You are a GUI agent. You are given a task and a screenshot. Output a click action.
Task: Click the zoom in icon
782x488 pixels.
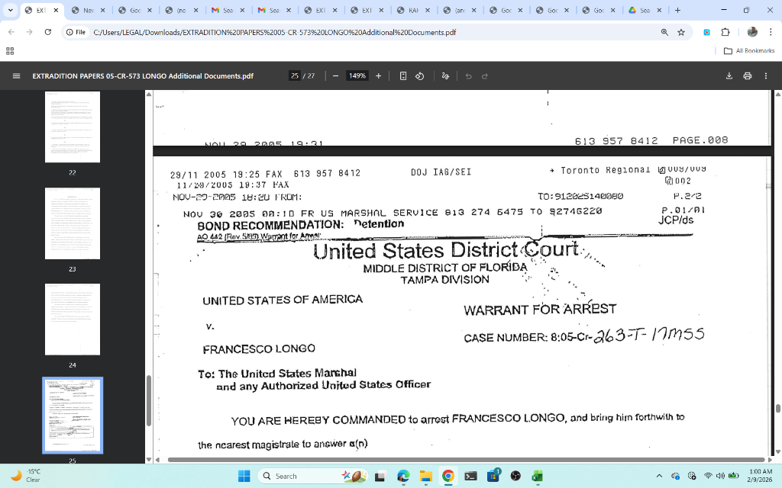378,75
